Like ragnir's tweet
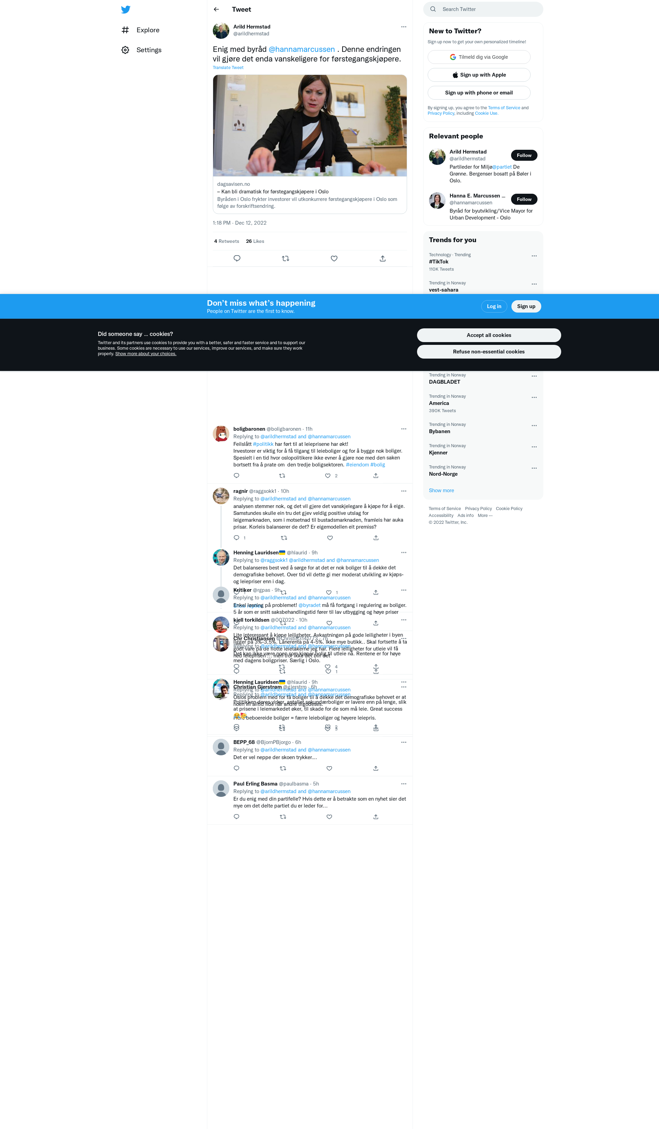The image size is (659, 1129). pos(330,538)
